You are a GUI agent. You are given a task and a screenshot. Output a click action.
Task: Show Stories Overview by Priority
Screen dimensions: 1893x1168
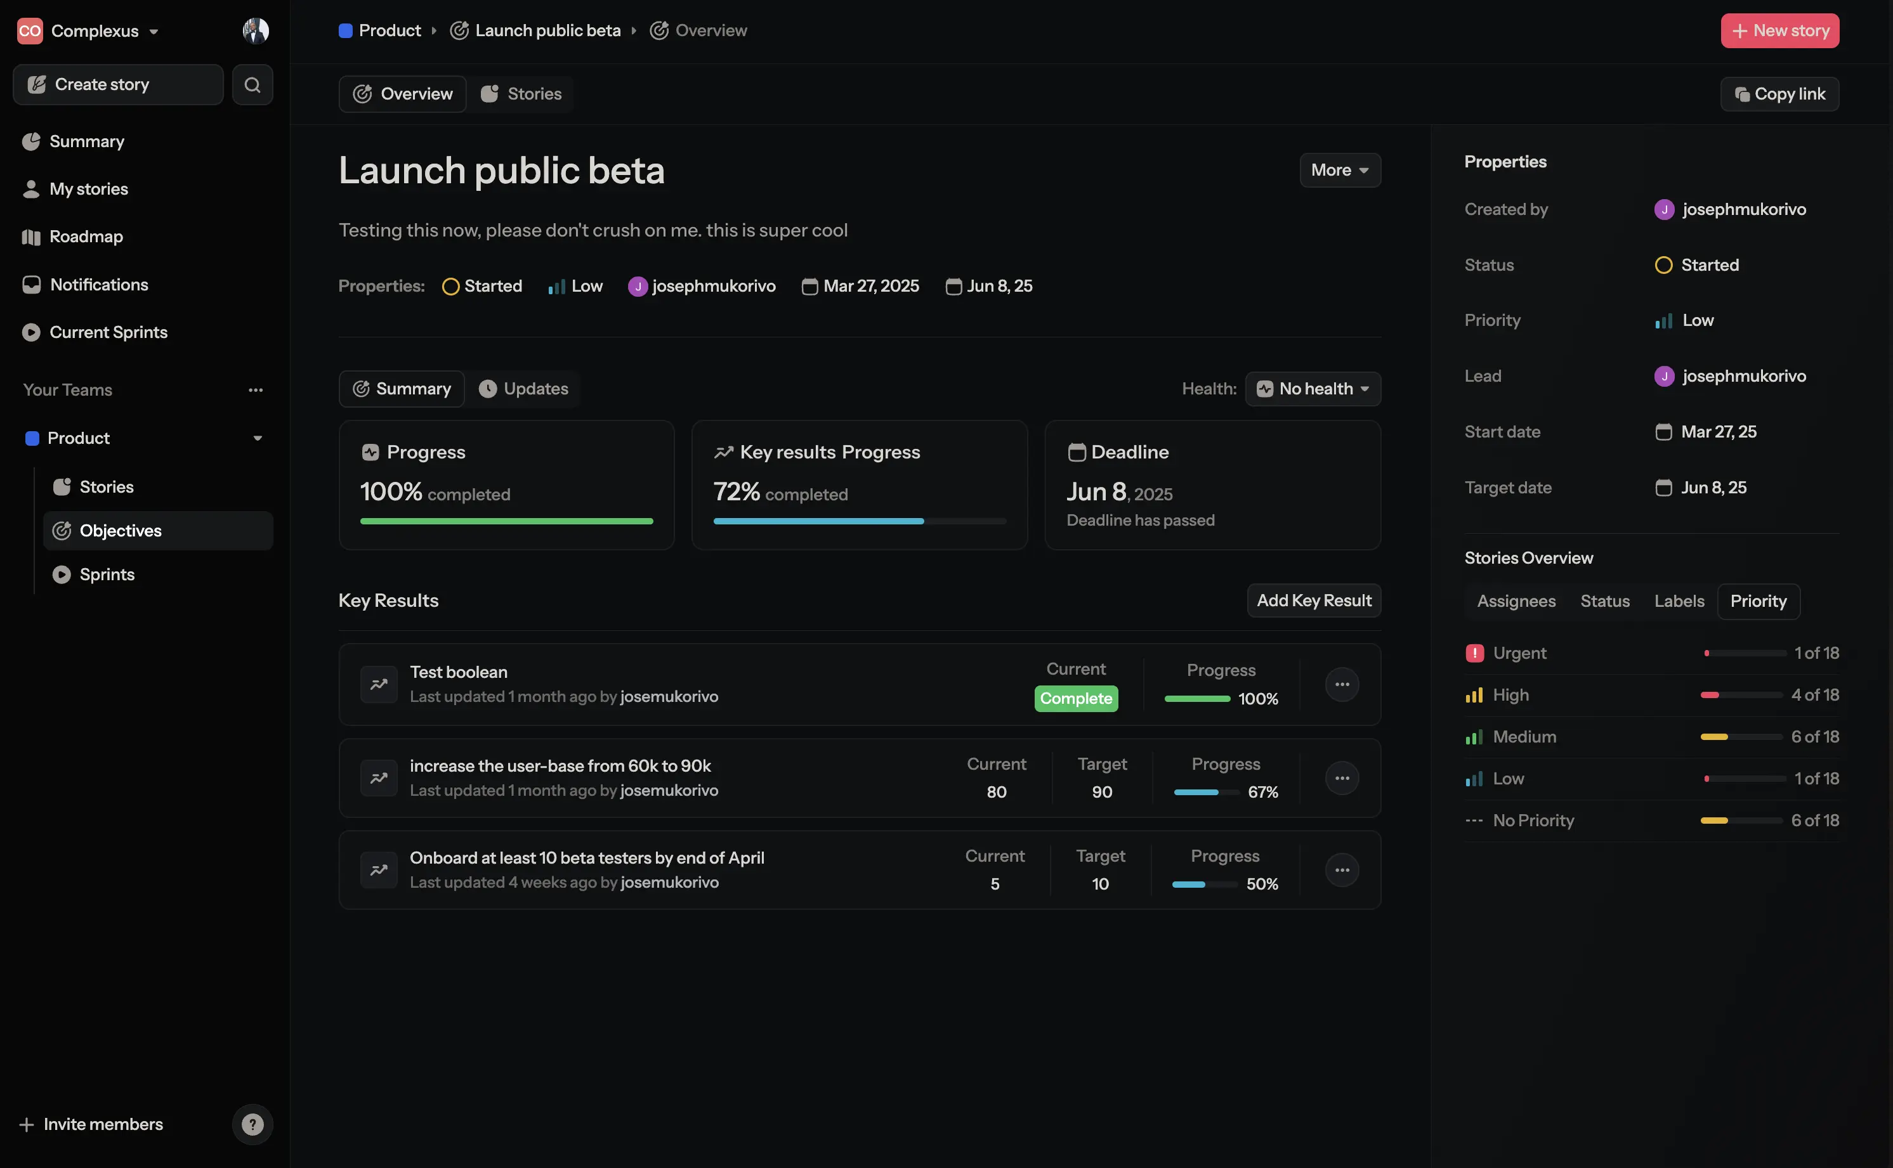pos(1759,601)
